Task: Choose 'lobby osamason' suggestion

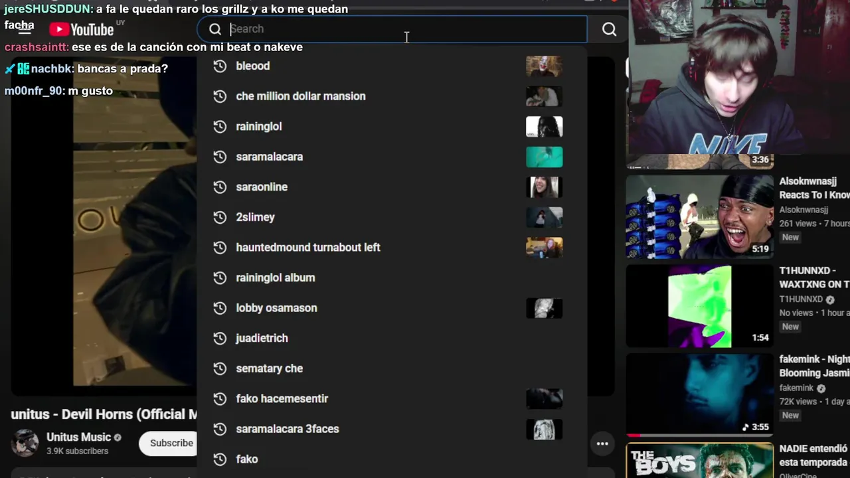Action: click(392, 308)
